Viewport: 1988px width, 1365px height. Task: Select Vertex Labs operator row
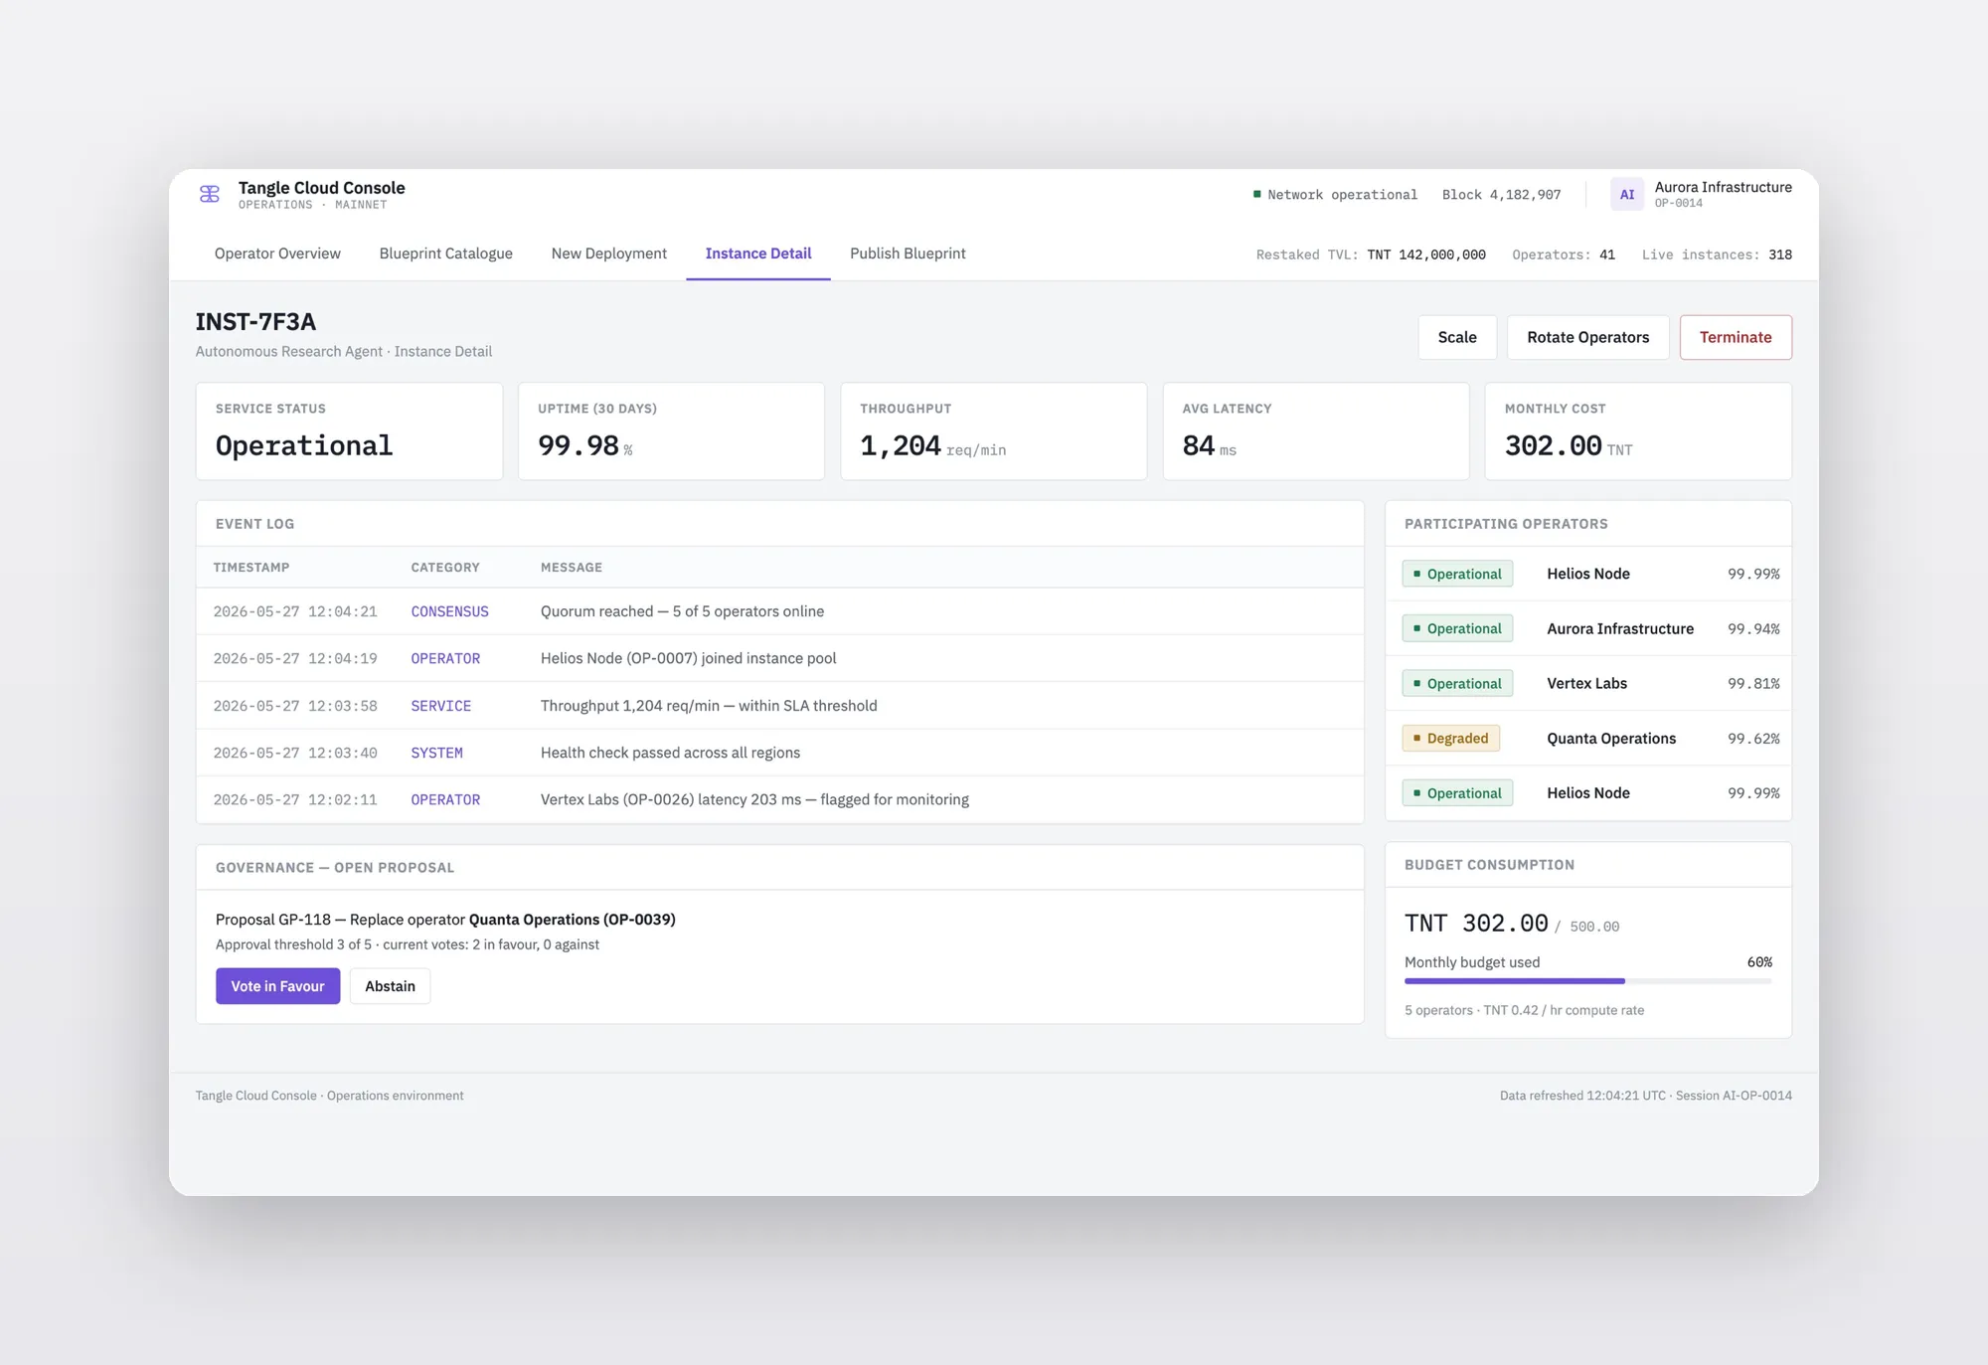click(x=1587, y=683)
